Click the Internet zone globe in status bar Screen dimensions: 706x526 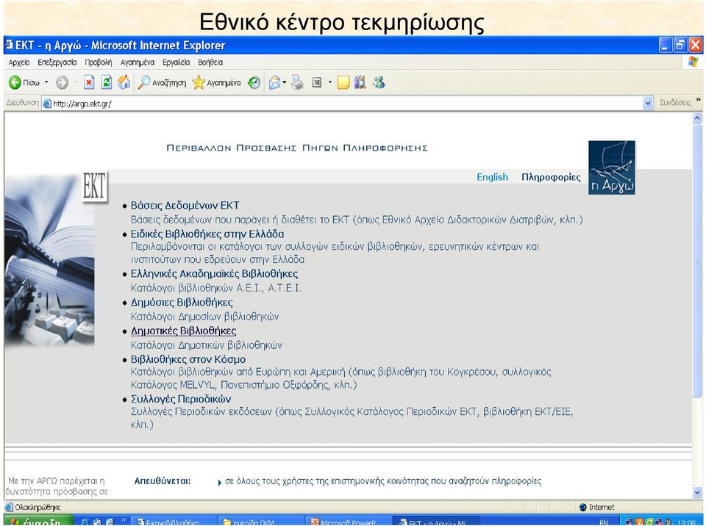coord(583,507)
